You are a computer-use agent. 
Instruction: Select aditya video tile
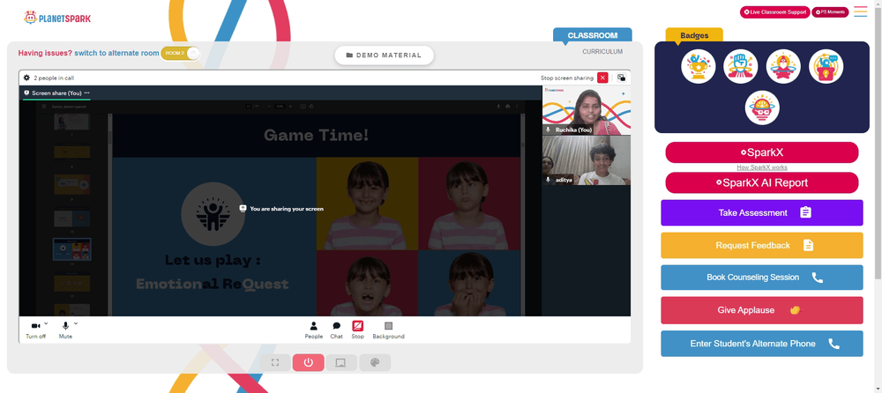(587, 160)
